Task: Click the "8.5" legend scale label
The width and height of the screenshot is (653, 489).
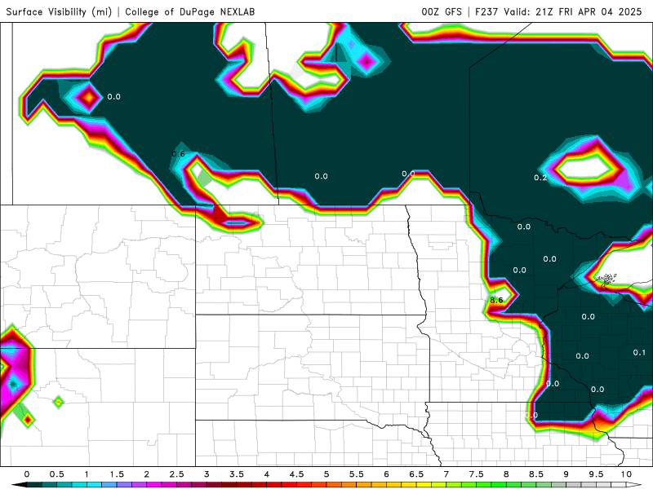Action: coord(536,474)
